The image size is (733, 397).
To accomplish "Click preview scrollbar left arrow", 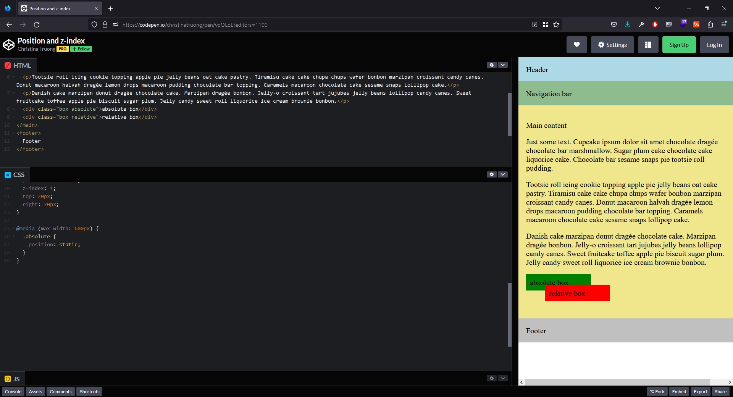I will point(521,382).
